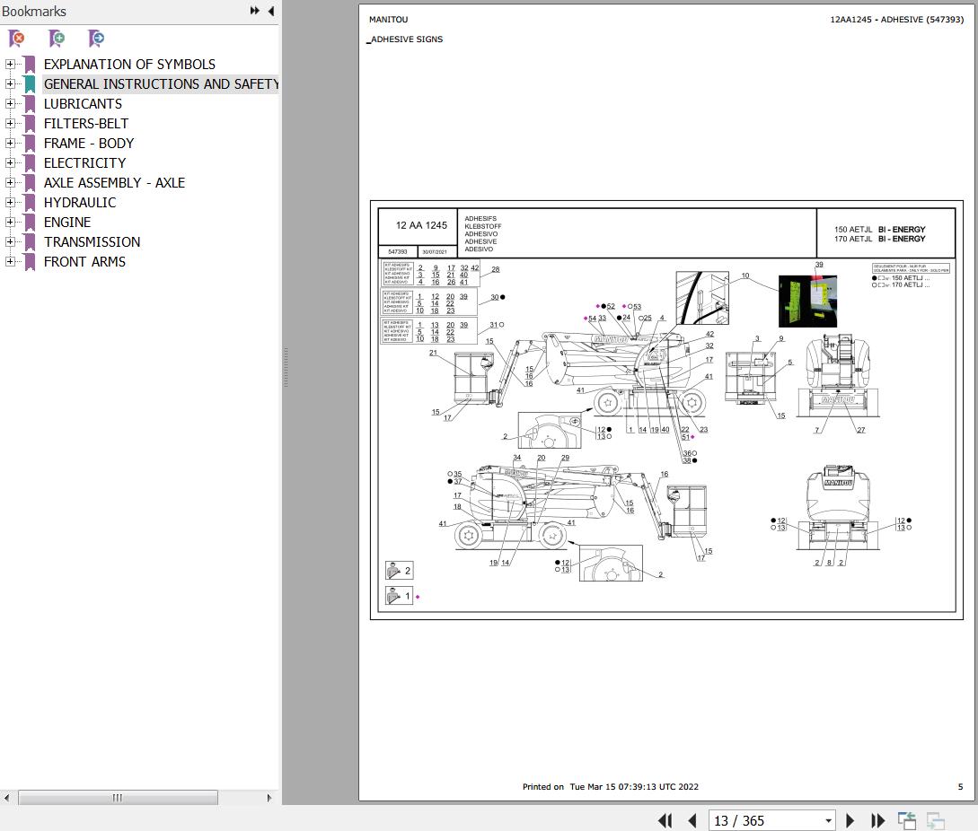Click the 170 AETJL BI - ENERGY label
Image resolution: width=978 pixels, height=831 pixels.
point(879,239)
